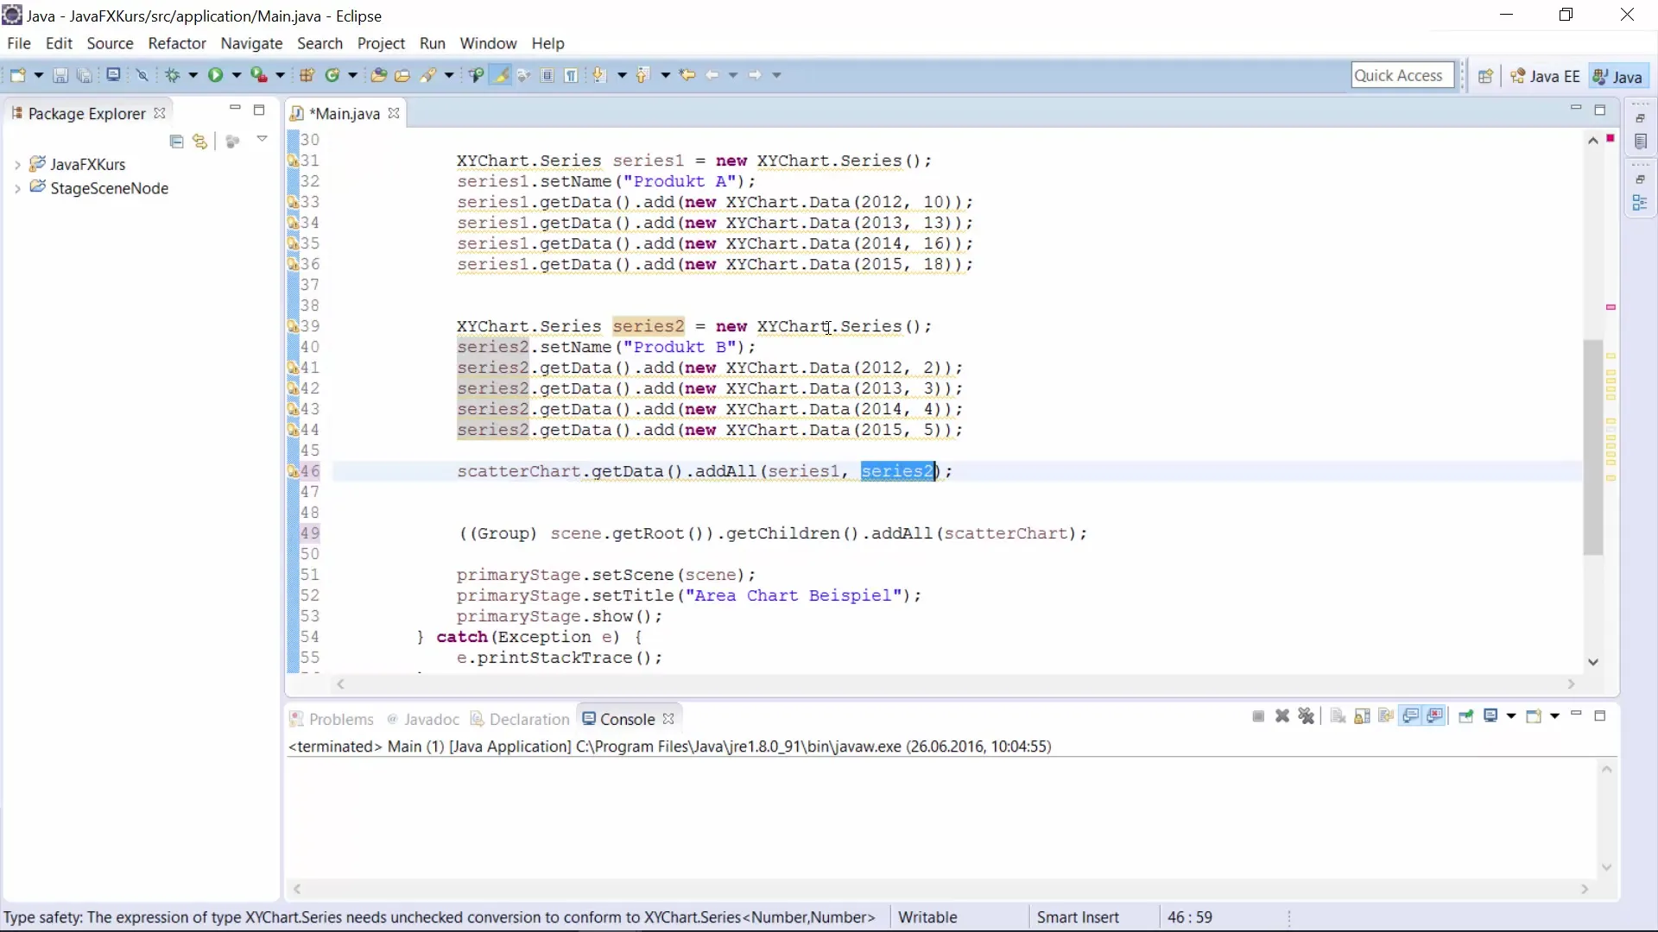Click editor scroll-down arrow
This screenshot has height=932, width=1658.
[x=1593, y=662]
